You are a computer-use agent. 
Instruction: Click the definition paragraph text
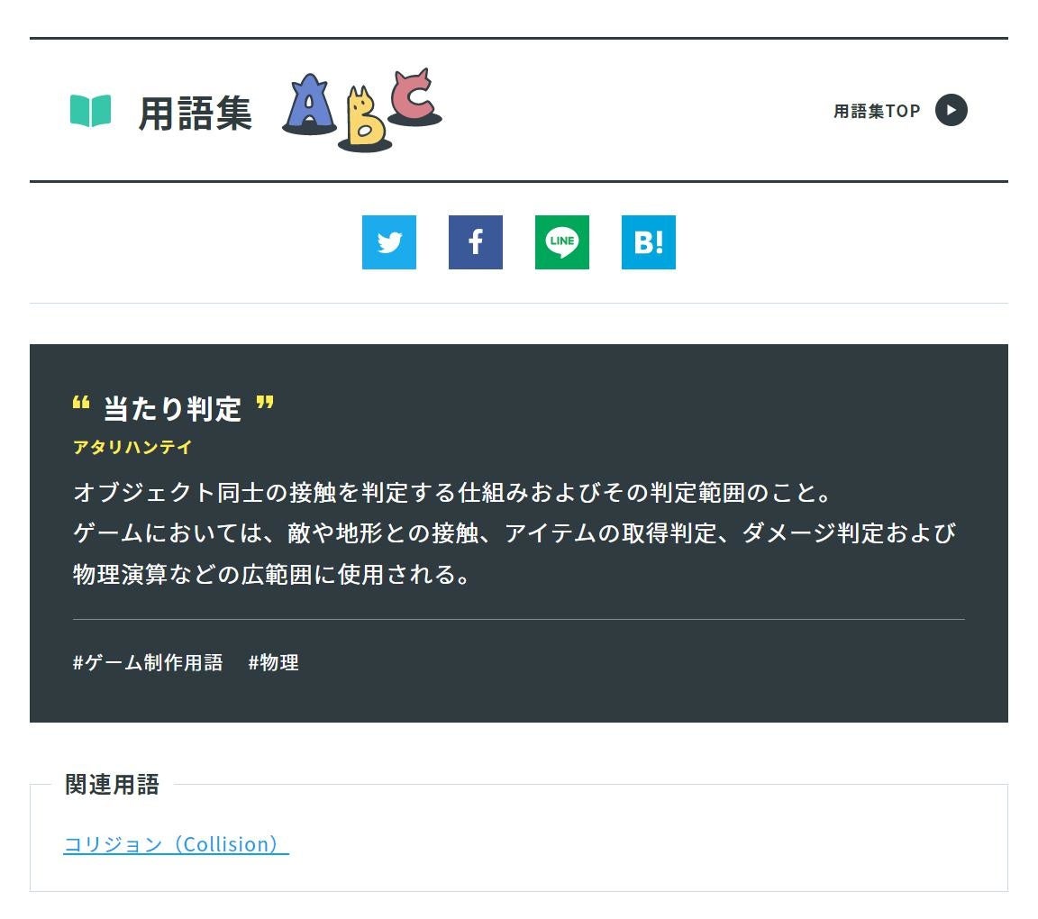point(515,533)
